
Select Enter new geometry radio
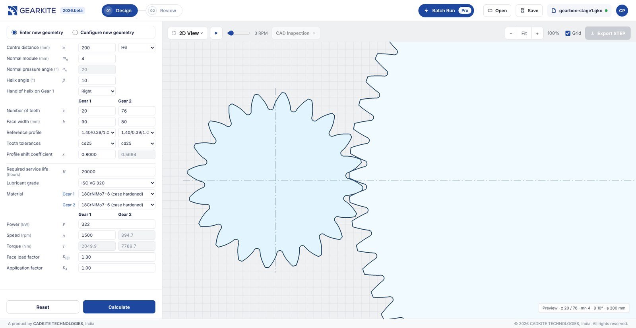click(x=14, y=33)
